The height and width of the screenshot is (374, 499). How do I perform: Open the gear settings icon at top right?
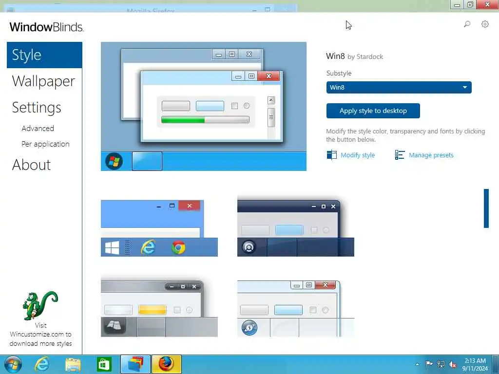[x=485, y=24]
